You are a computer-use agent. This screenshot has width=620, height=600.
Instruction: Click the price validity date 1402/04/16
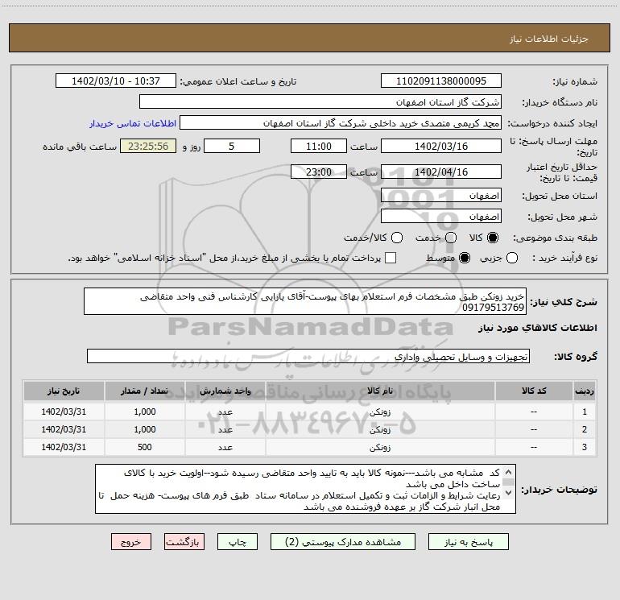point(441,172)
